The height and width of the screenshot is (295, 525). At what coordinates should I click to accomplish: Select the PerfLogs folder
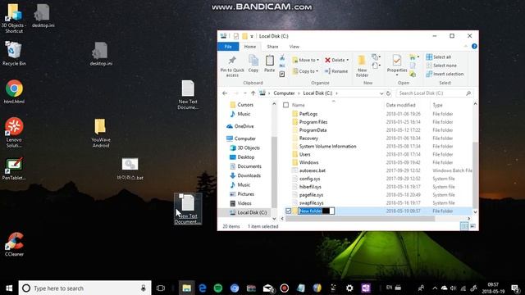[x=308, y=114]
